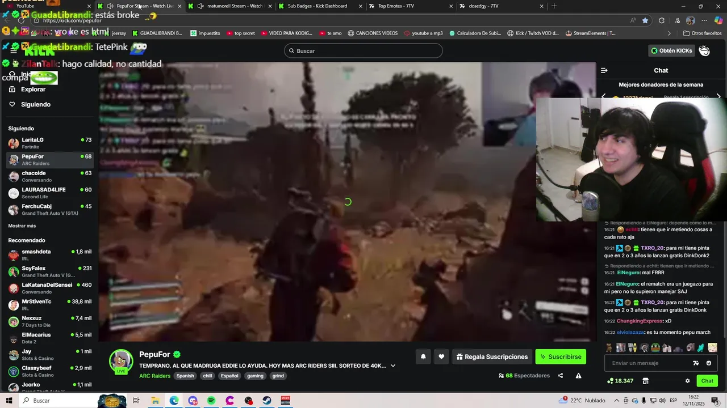Viewport: 727px width, 408px height.
Task: Click the channel points balance 18.347
Action: click(620, 381)
